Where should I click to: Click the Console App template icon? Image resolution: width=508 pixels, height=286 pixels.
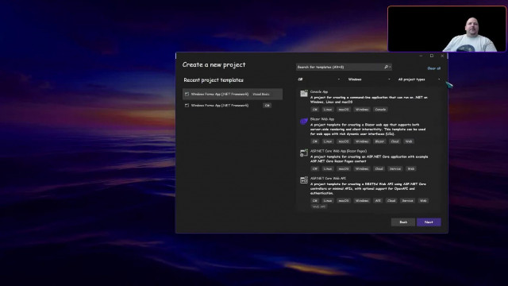coord(303,94)
